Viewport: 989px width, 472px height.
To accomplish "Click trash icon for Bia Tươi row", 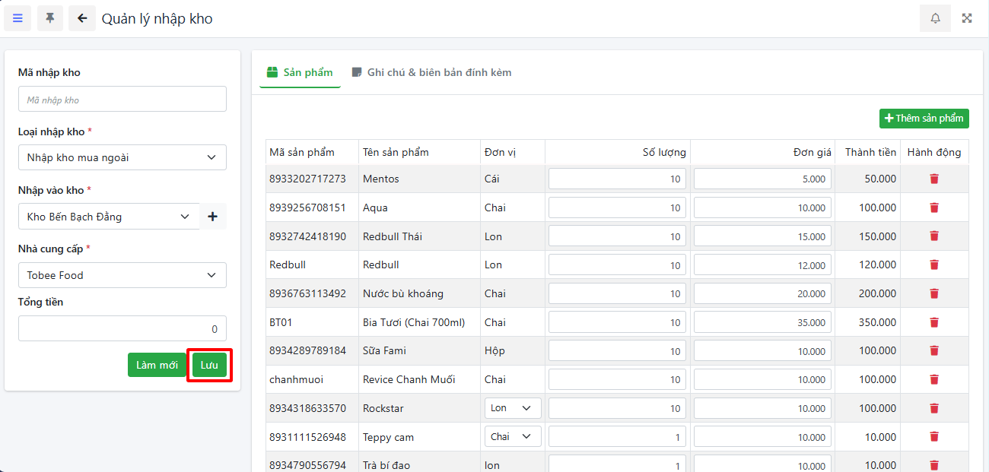I will pyautogui.click(x=934, y=322).
